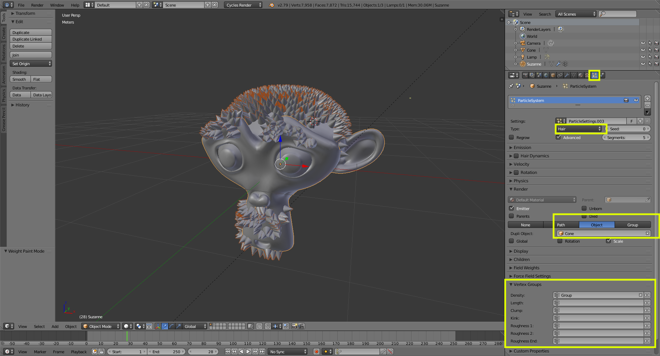
Task: Click the Duplicate Linked button
Action: tap(31, 39)
